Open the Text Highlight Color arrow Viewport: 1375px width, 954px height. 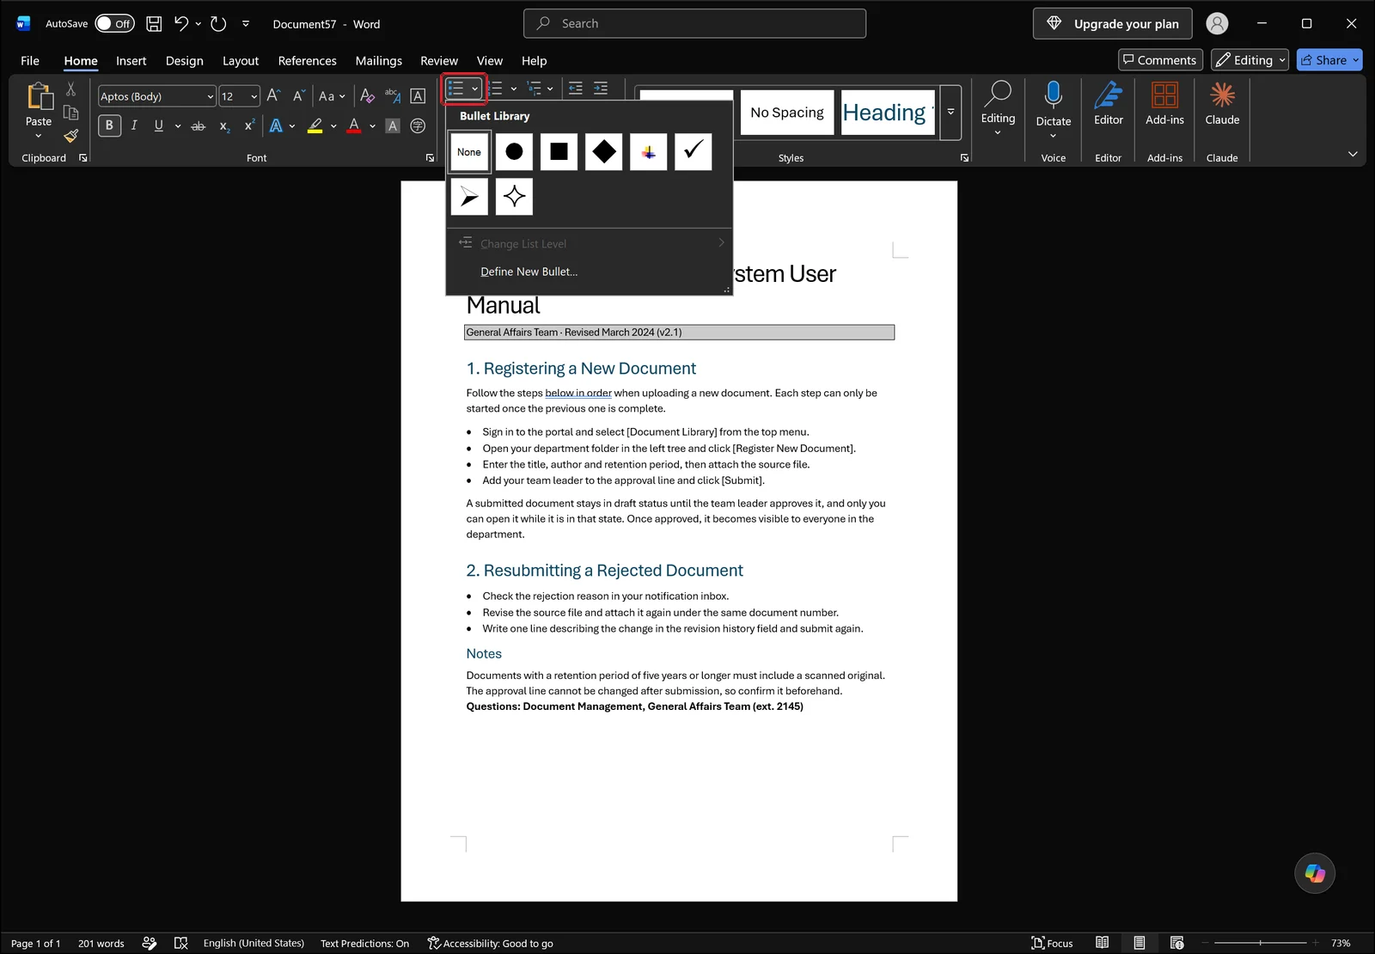coord(333,125)
